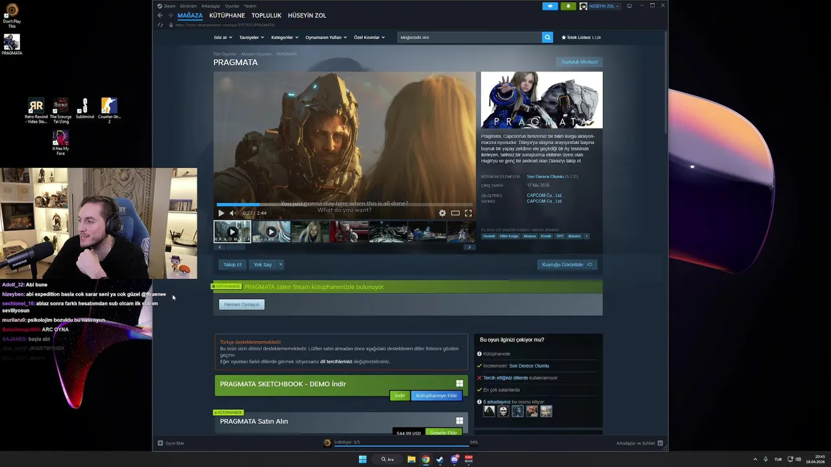The height and width of the screenshot is (467, 831).
Task: Reload the store page
Action: click(160, 25)
